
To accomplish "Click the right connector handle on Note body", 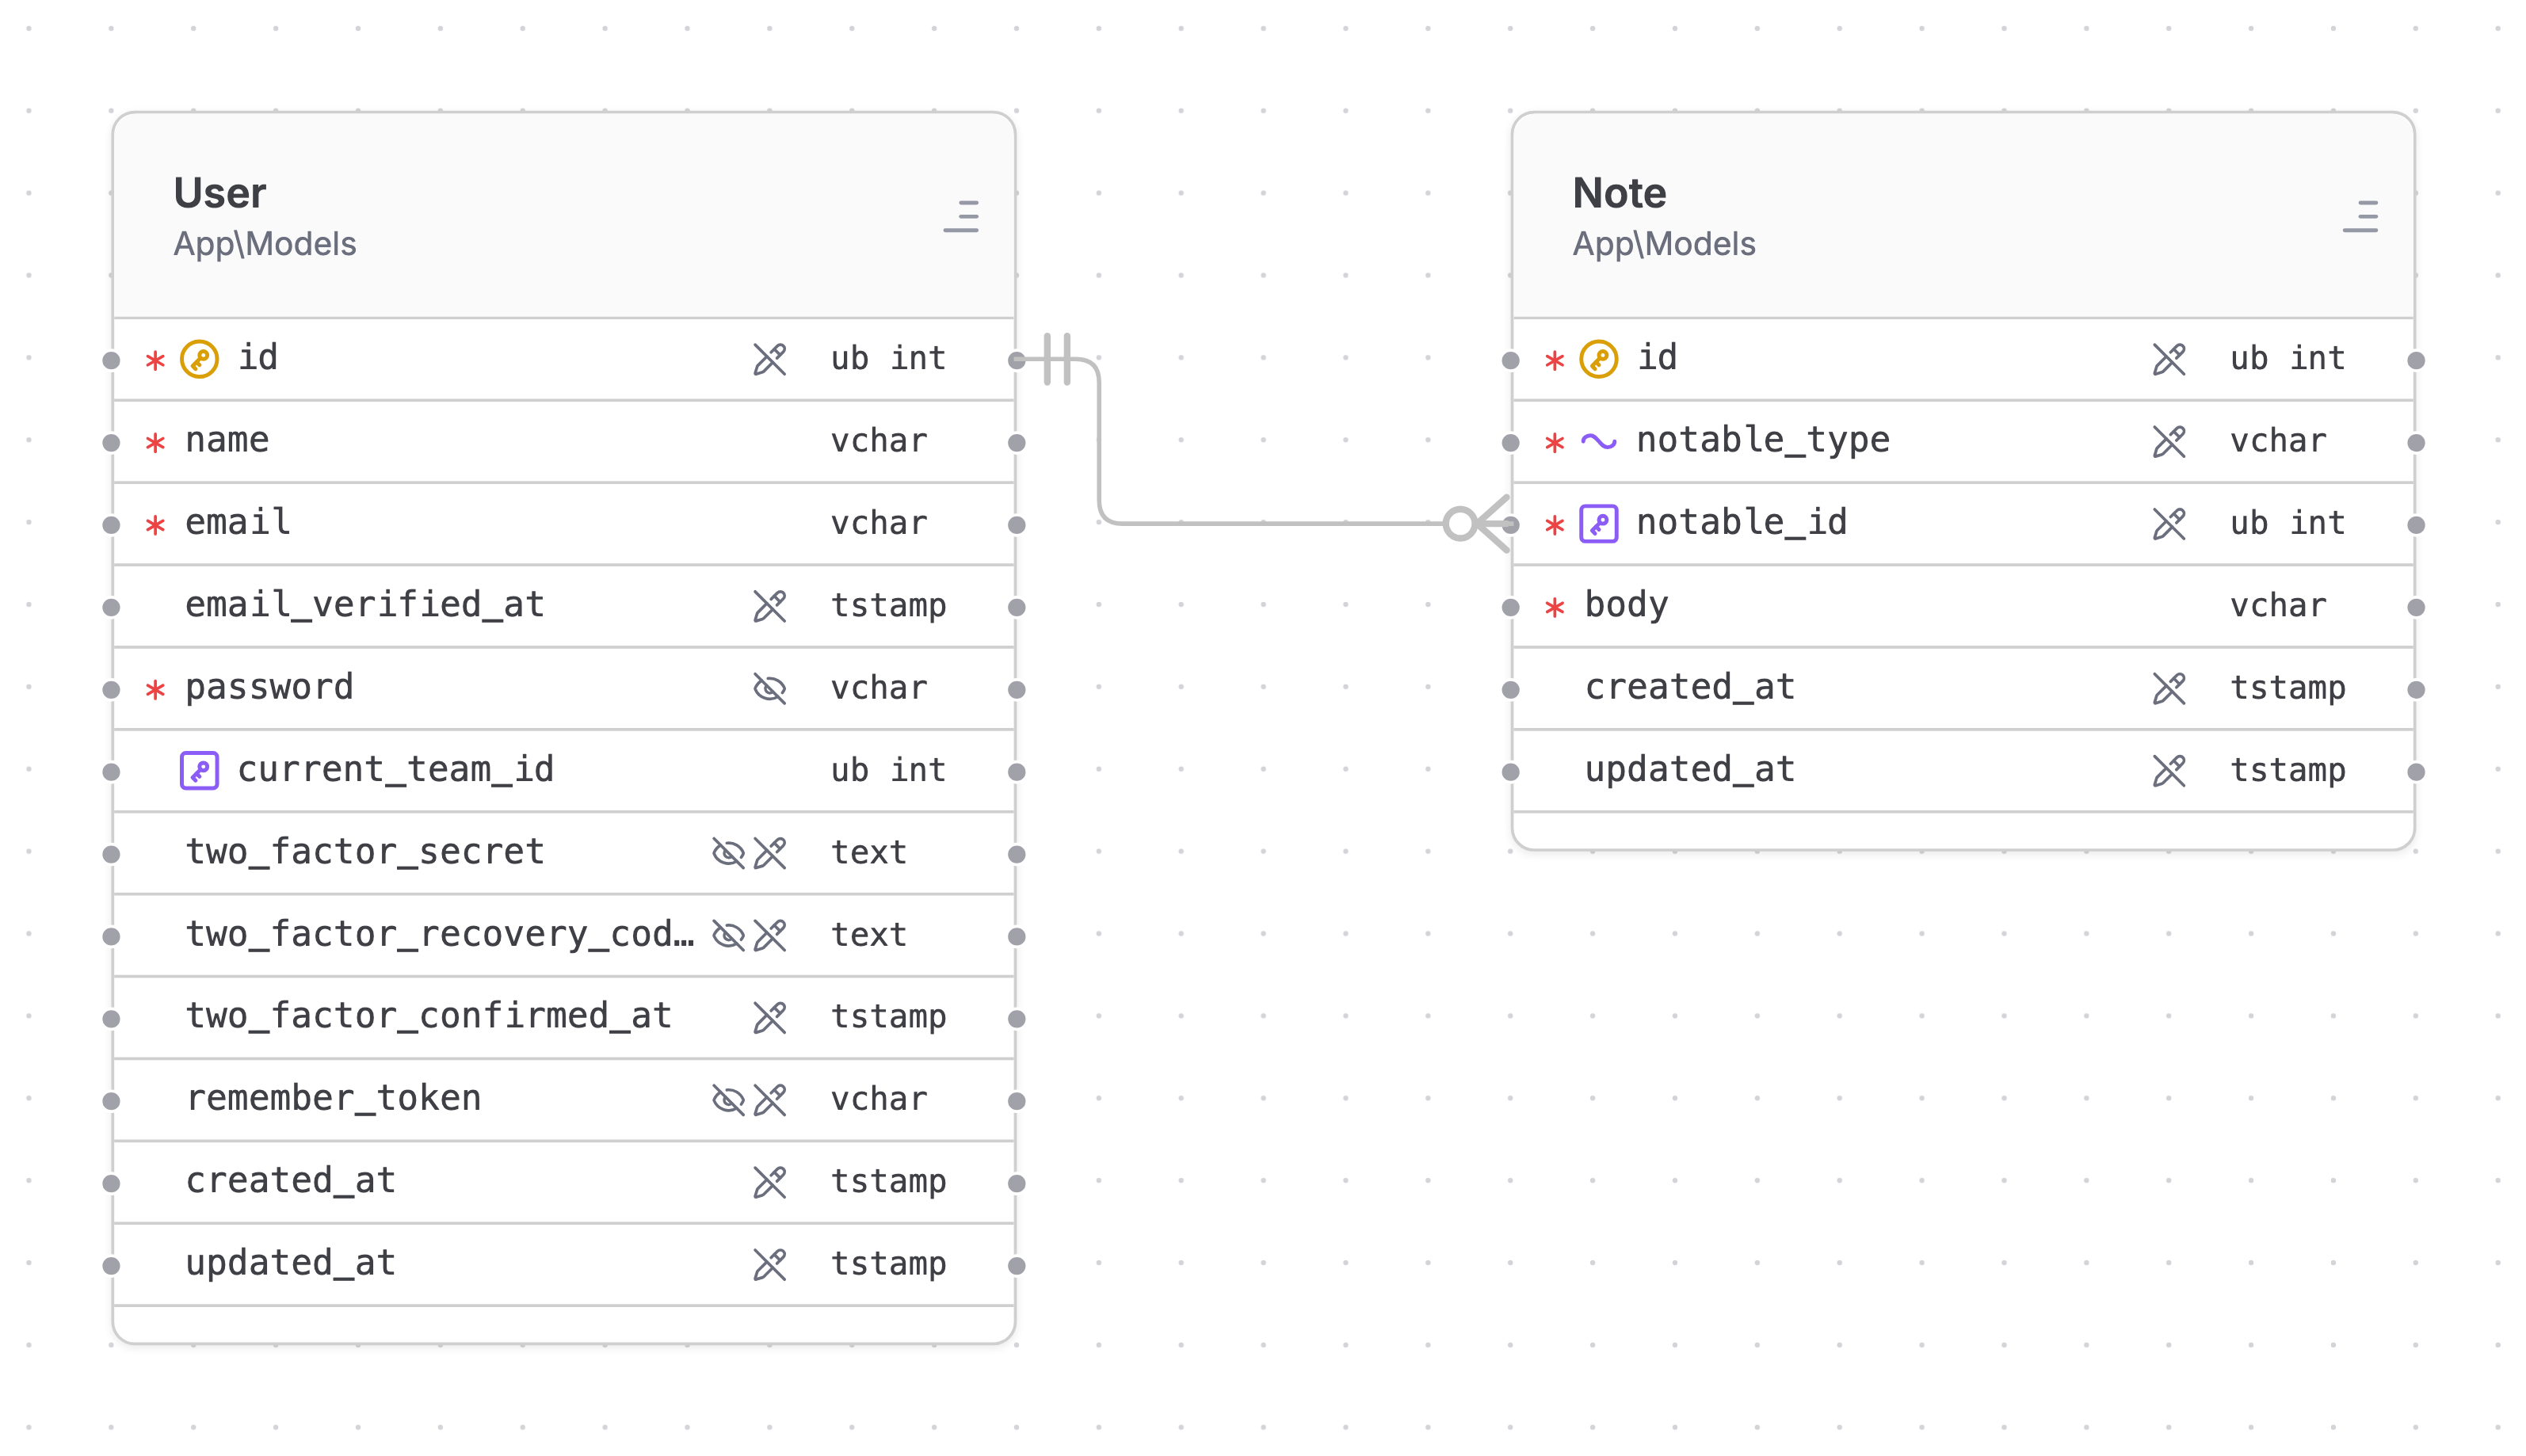I will click(2416, 607).
